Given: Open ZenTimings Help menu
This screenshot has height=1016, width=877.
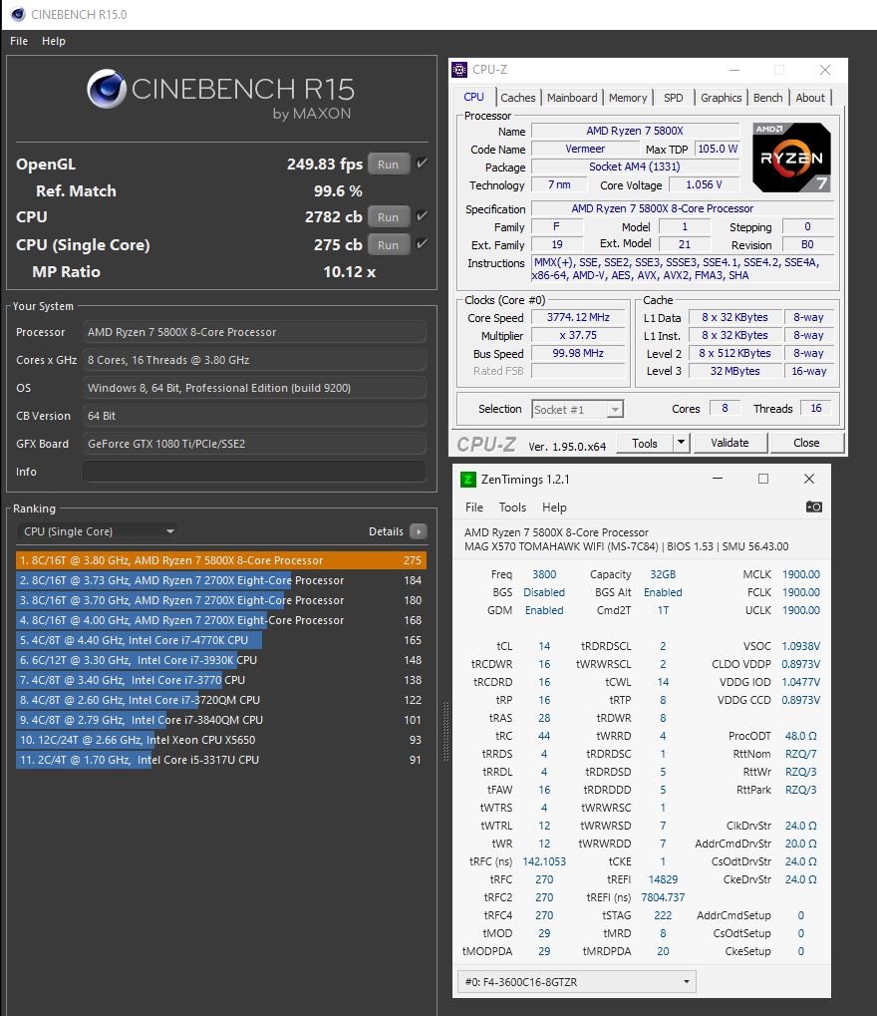Looking at the screenshot, I should click(554, 508).
